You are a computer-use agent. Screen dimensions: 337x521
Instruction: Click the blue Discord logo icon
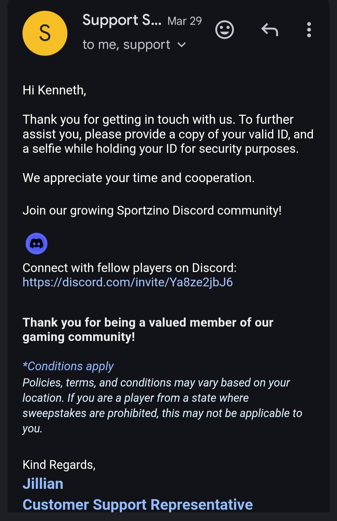pyautogui.click(x=37, y=244)
